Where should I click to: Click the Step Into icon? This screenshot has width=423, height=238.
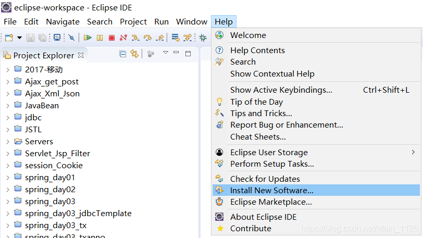[x=135, y=37]
